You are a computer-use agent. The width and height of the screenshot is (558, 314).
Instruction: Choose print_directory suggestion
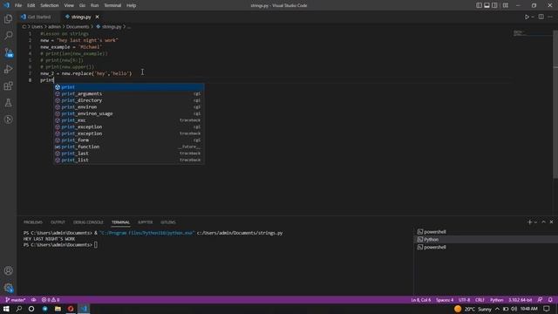(129, 100)
